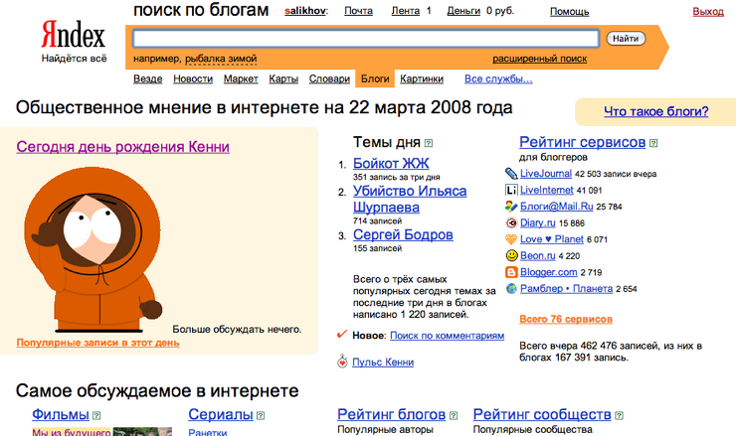Open the Blogger.com link

(x=549, y=272)
